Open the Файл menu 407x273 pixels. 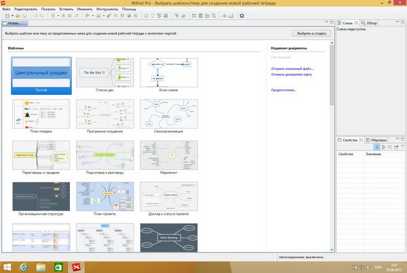coord(6,8)
